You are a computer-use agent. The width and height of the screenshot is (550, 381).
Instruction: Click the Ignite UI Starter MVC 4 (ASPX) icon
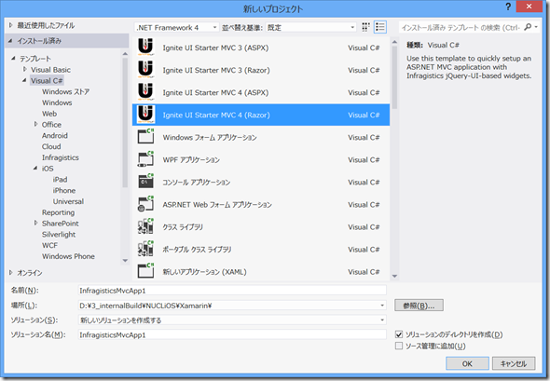pyautogui.click(x=145, y=92)
